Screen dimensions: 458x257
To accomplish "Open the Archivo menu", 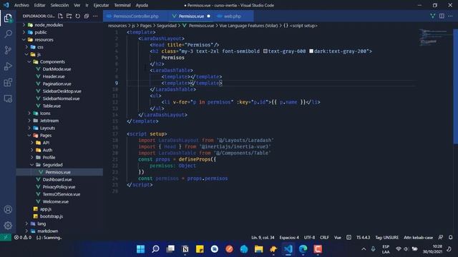I will click(21, 5).
